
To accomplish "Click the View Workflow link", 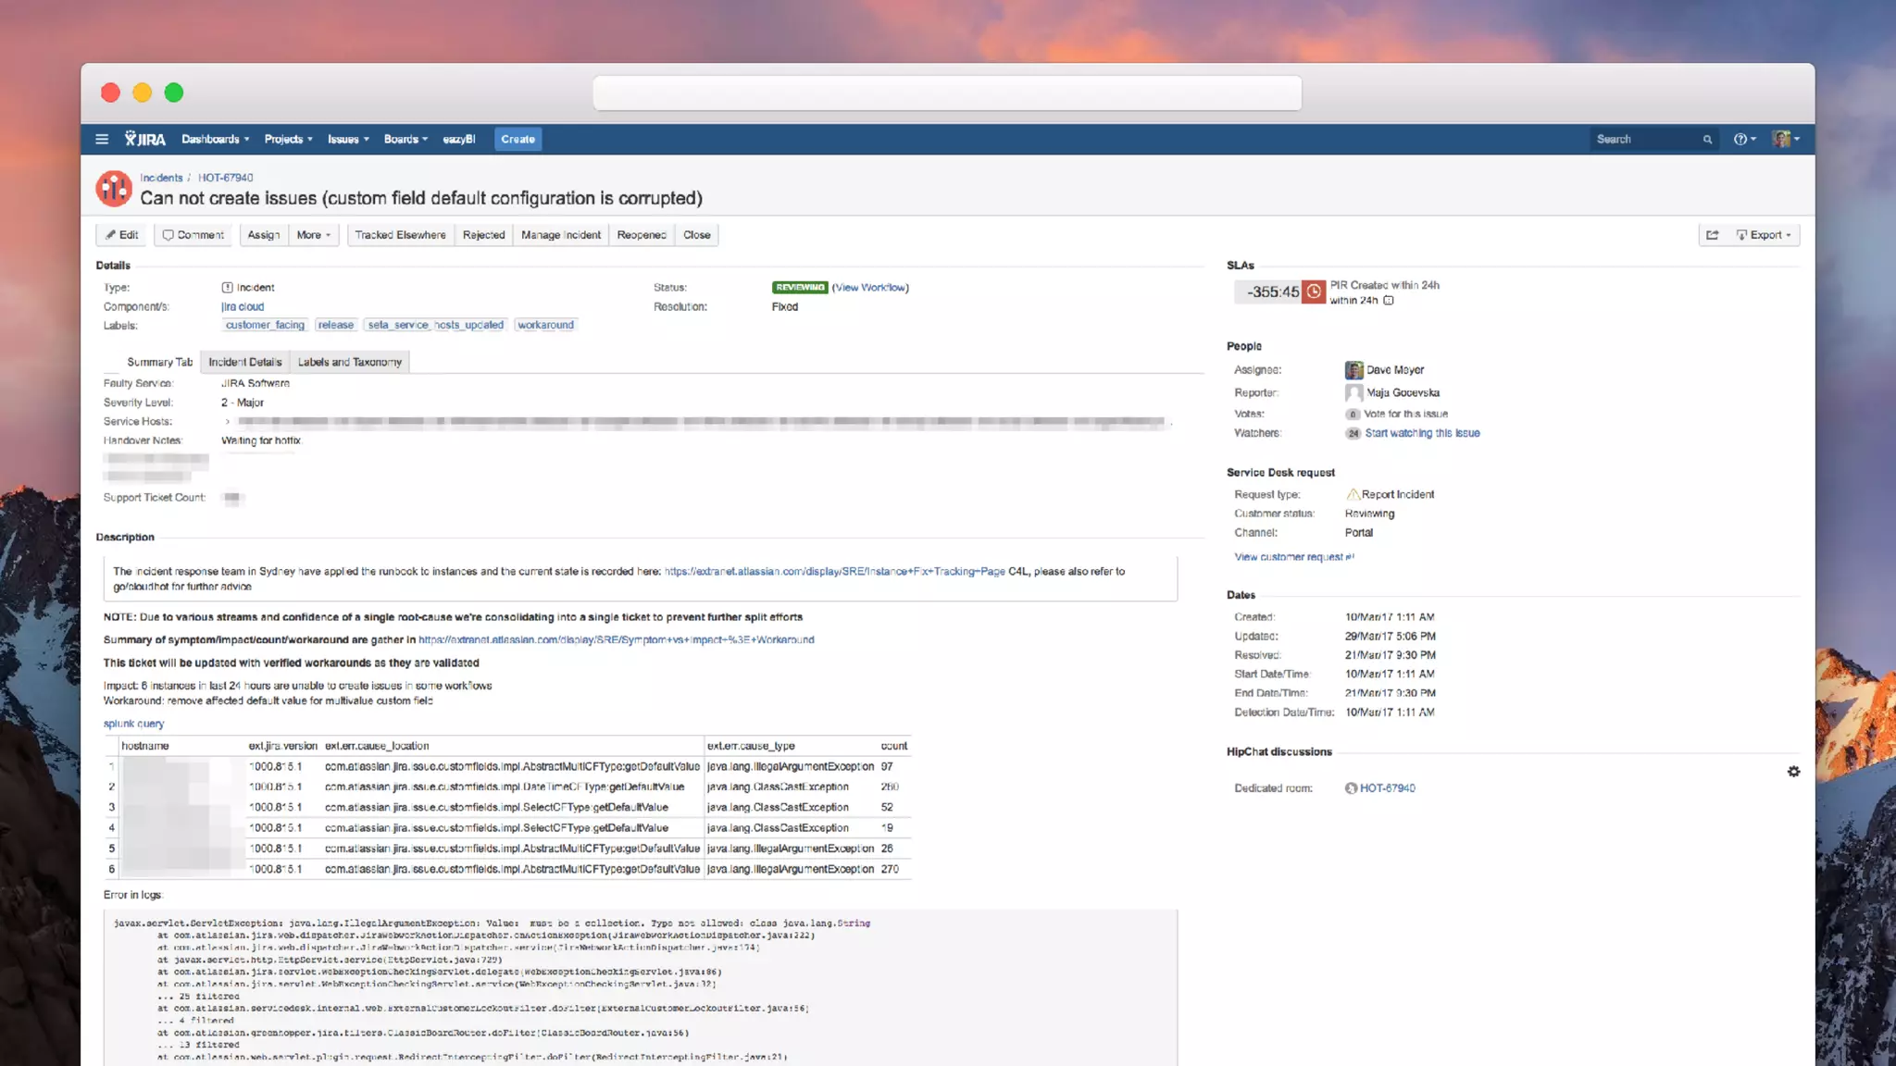I will pyautogui.click(x=870, y=288).
